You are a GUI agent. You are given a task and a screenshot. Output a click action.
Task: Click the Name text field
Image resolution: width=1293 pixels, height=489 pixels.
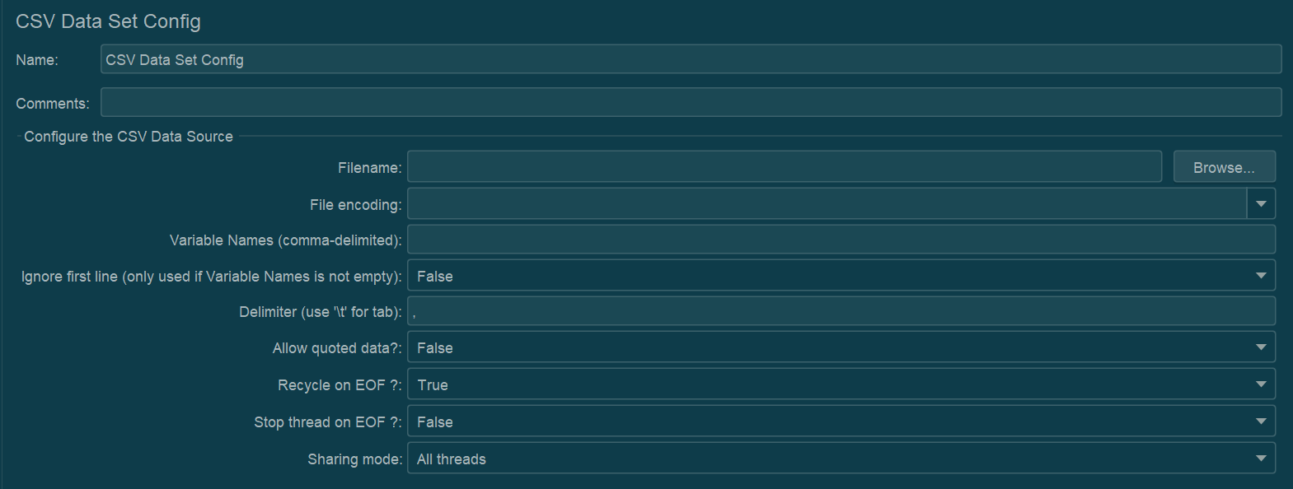coord(691,59)
